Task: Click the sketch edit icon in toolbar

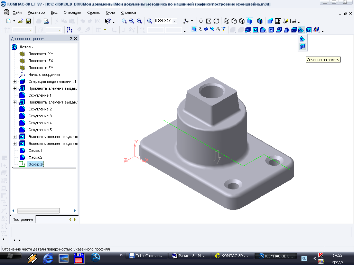Action: [69, 30]
